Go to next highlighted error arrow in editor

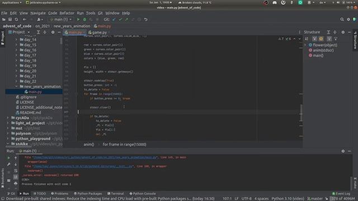300,39
